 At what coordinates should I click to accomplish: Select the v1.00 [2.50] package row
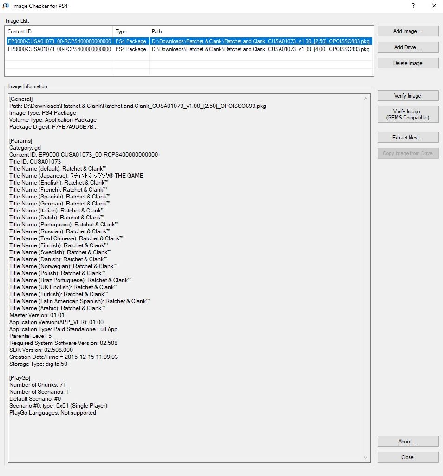[x=189, y=41]
